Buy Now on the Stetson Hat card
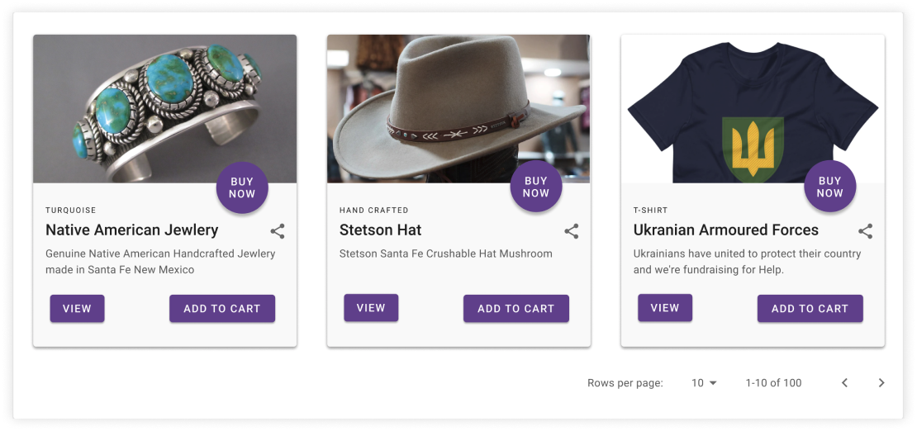The width and height of the screenshot is (917, 431). click(535, 187)
